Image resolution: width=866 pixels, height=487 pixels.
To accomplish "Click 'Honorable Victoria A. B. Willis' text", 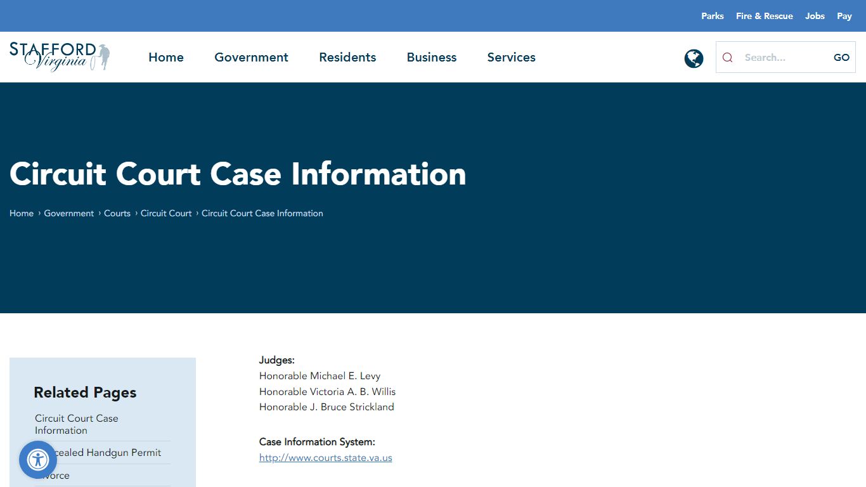I will click(x=327, y=392).
